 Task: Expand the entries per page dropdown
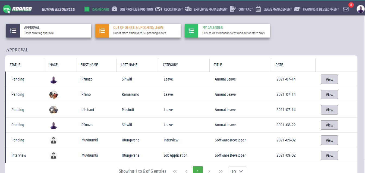point(237,171)
